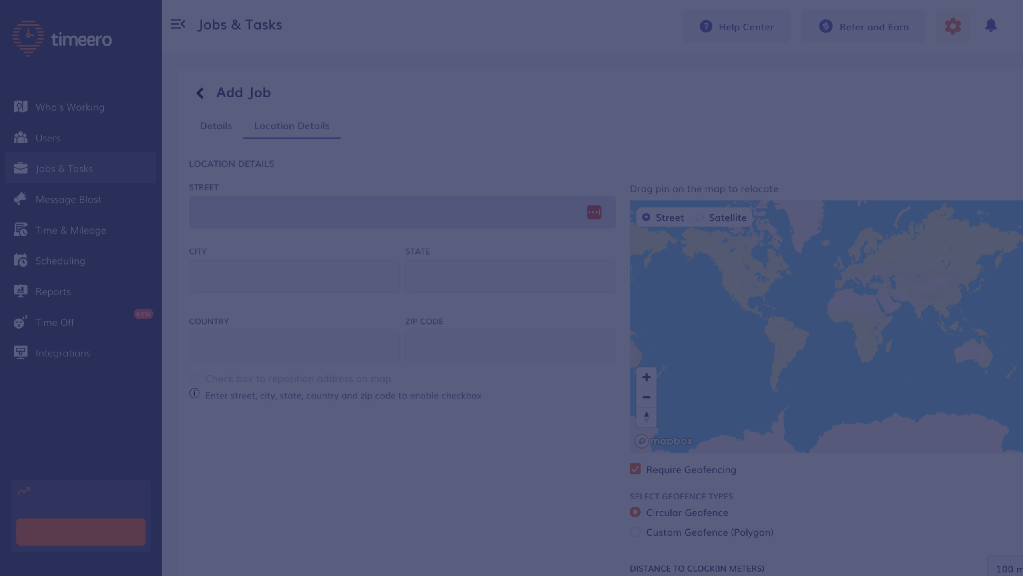Go back using the Add Job chevron
The width and height of the screenshot is (1023, 576).
(x=200, y=93)
